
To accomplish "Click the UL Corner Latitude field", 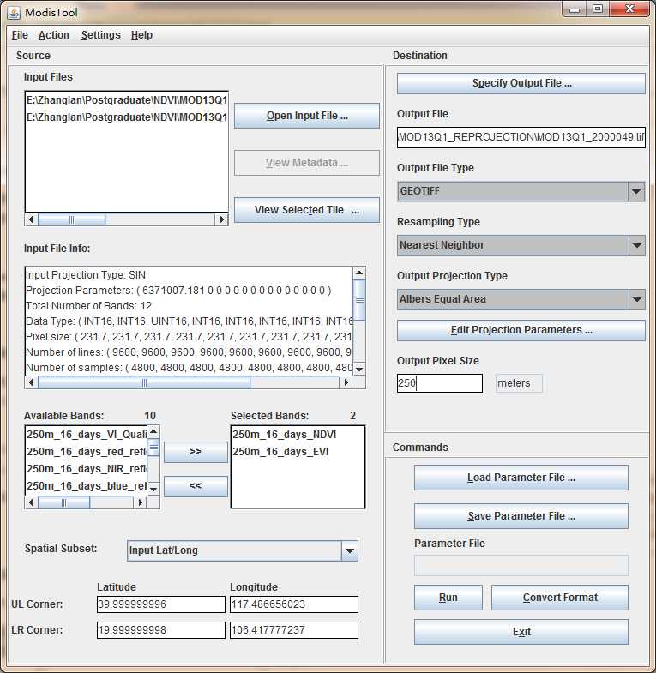I will 161,604.
